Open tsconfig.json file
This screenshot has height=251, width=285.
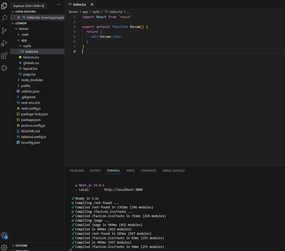click(x=38, y=142)
